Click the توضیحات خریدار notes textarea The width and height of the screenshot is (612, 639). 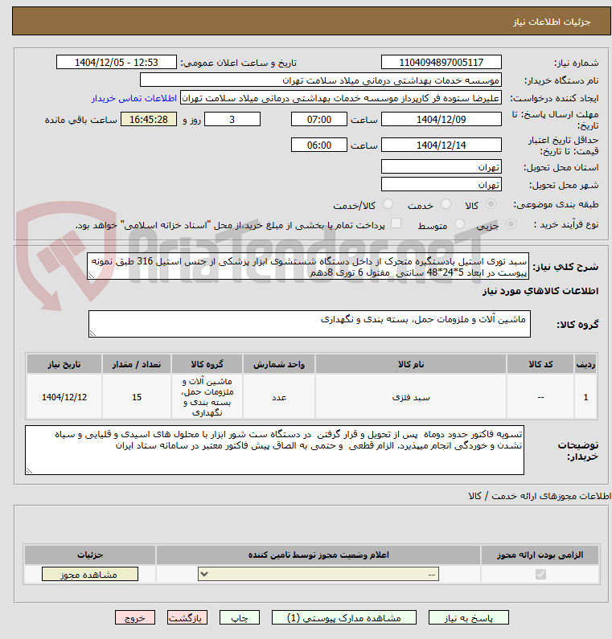pyautogui.click(x=274, y=450)
